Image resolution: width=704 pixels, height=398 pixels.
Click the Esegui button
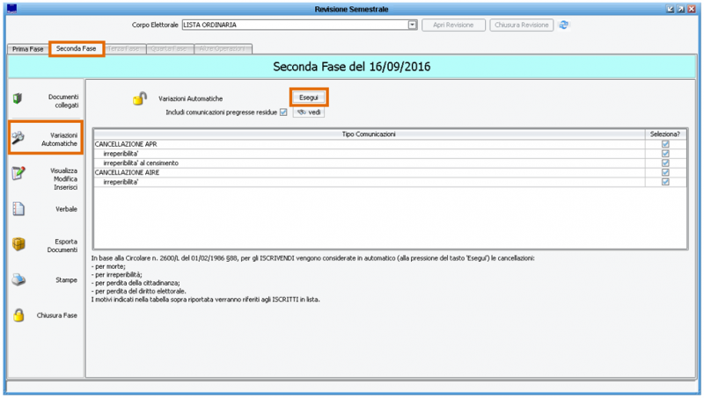click(309, 98)
